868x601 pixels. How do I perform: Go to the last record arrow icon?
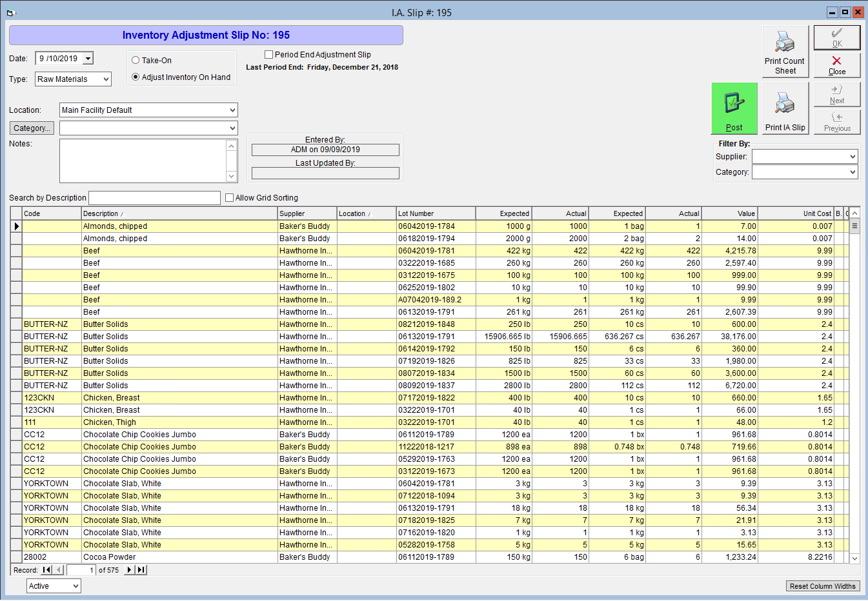141,570
